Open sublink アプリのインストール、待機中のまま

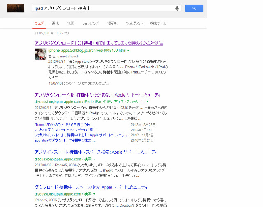coord(81,135)
